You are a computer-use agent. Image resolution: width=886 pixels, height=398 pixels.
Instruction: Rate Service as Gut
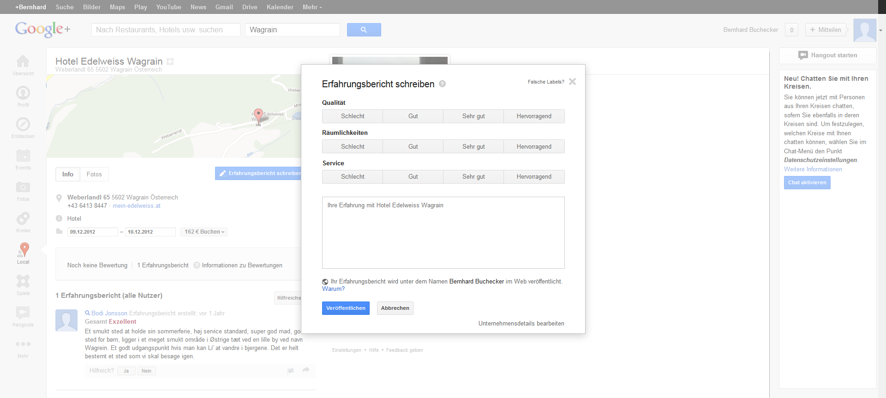click(x=413, y=177)
